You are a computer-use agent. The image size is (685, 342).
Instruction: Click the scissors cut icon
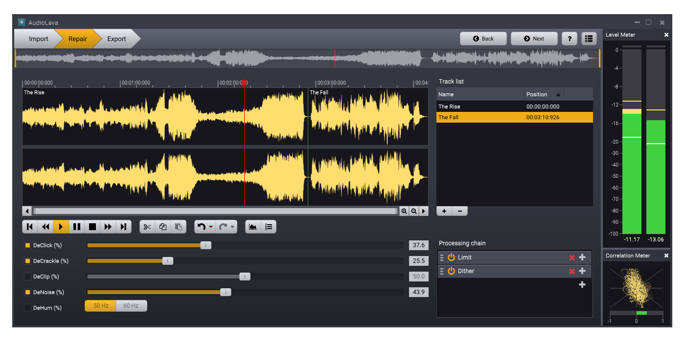(147, 227)
